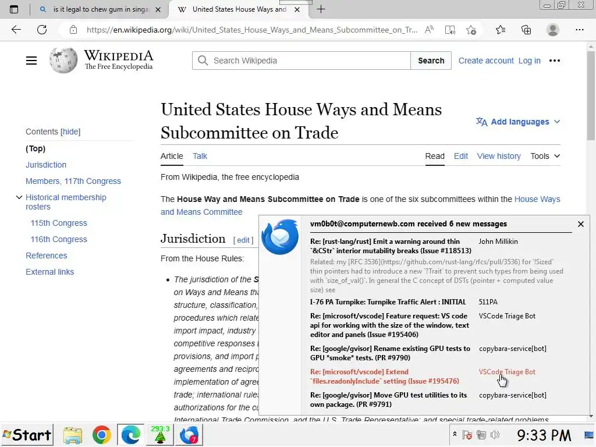The image size is (596, 447).
Task: Open the Edge tab actions menu icon
Action: tap(14, 9)
